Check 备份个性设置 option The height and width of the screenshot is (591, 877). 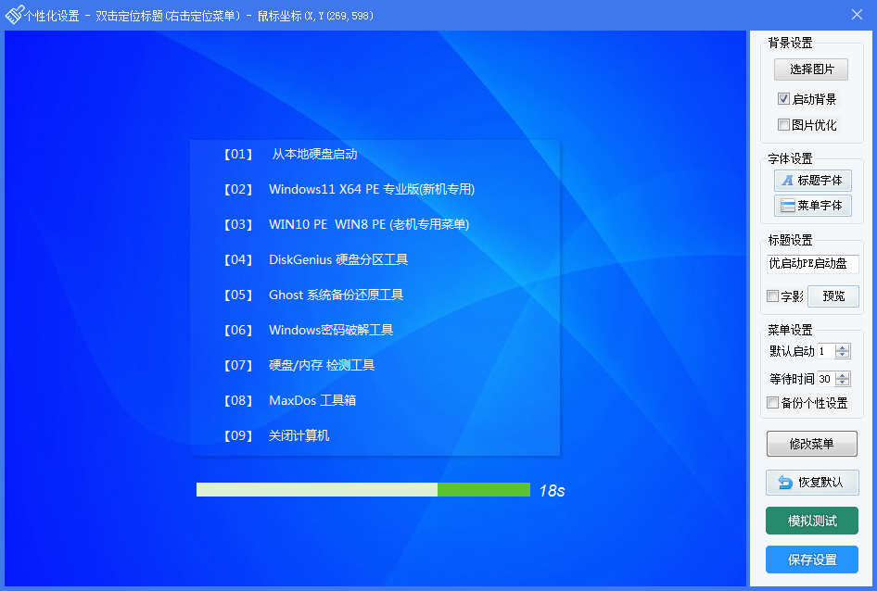pyautogui.click(x=772, y=403)
